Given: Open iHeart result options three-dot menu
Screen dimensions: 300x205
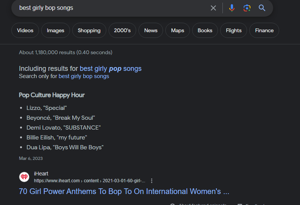Looking at the screenshot, I should pyautogui.click(x=152, y=181).
